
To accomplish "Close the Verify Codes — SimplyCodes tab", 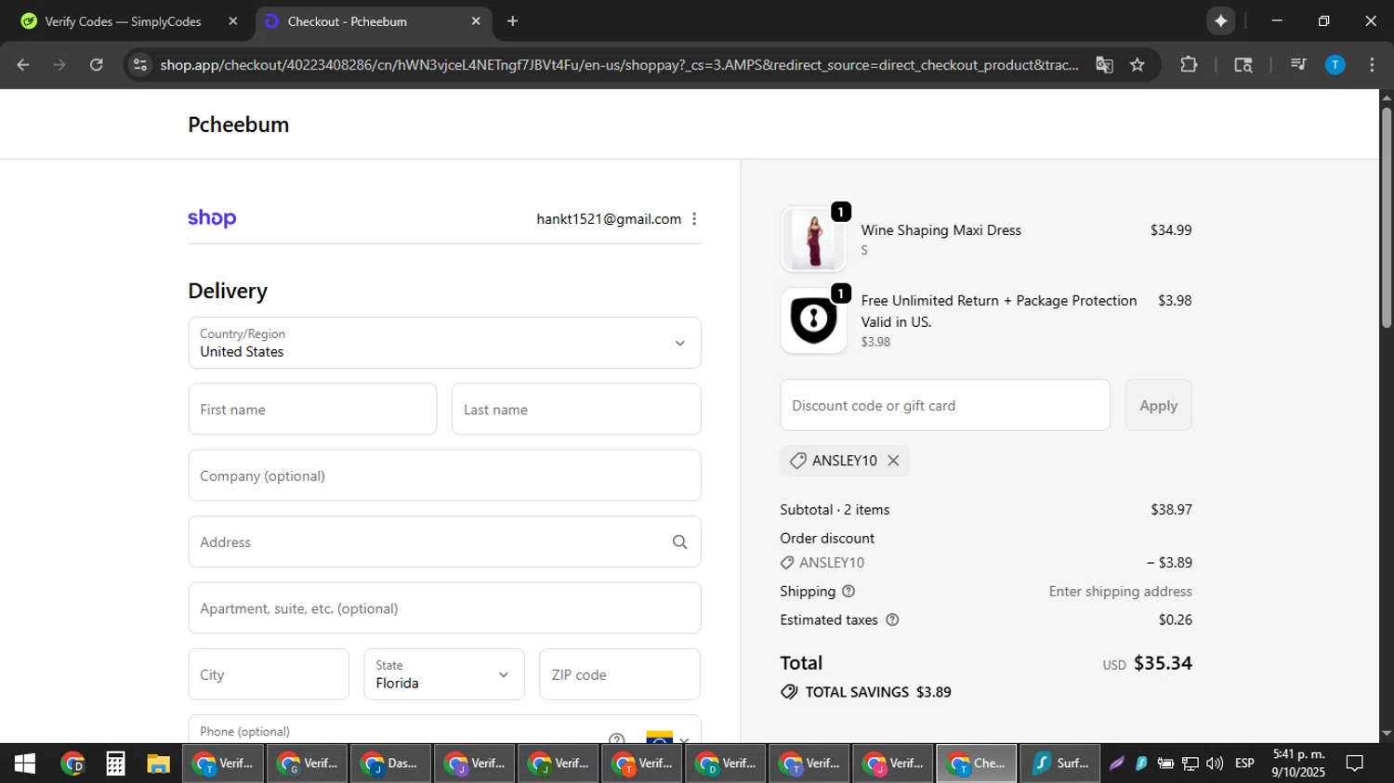I will tap(232, 20).
